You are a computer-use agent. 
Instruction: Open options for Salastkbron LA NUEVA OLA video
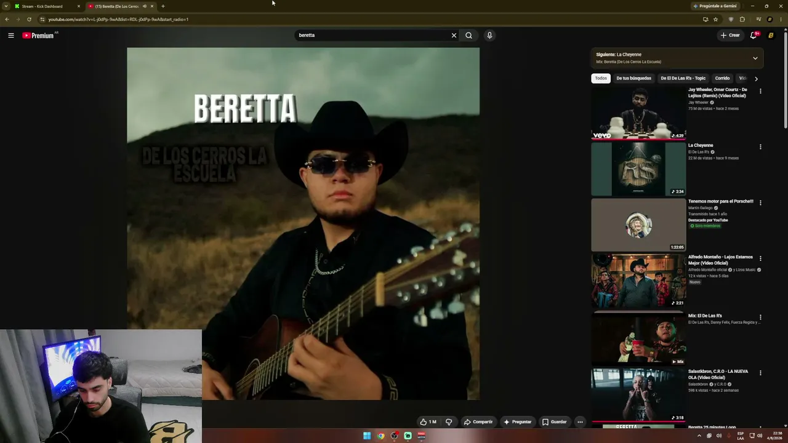tap(760, 373)
